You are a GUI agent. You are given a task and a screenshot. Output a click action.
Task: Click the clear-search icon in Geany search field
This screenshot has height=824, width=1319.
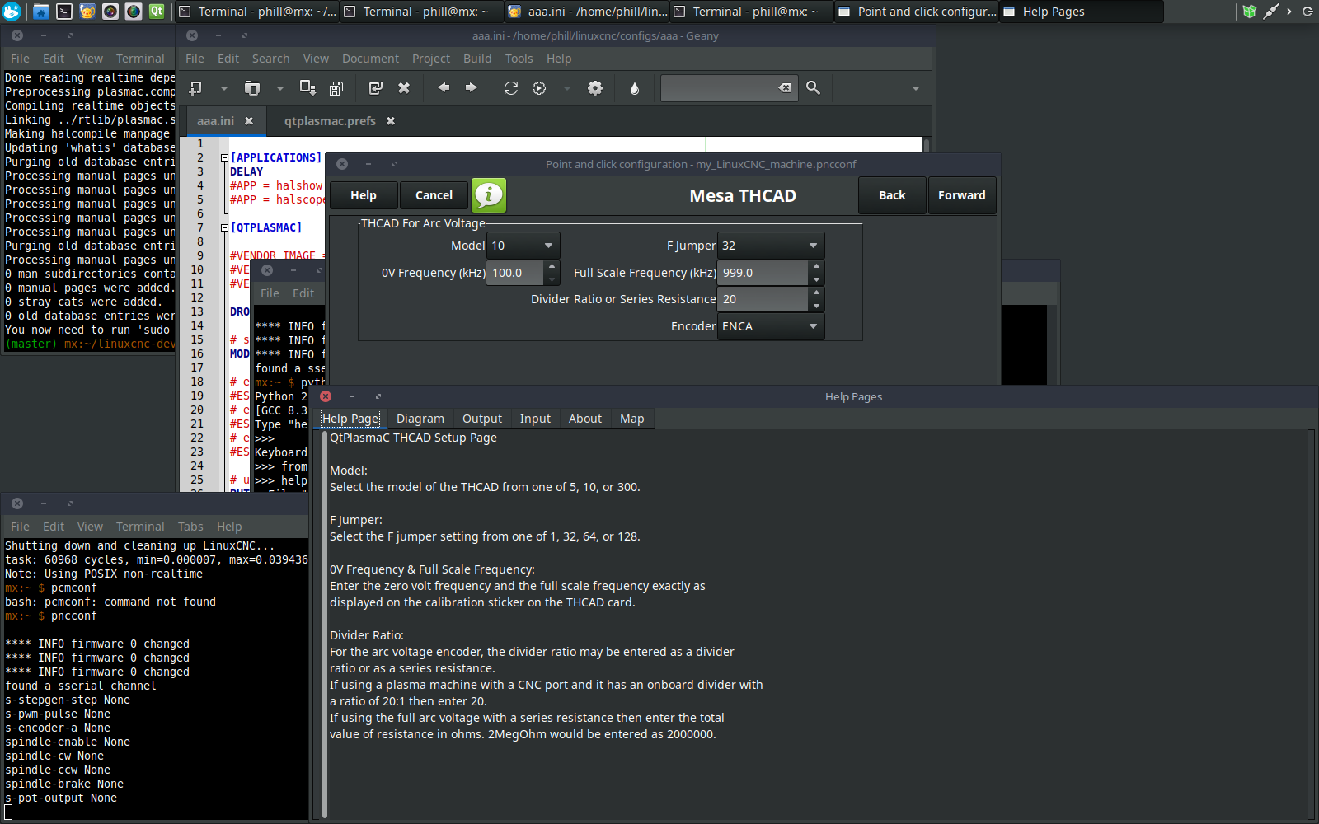click(785, 87)
